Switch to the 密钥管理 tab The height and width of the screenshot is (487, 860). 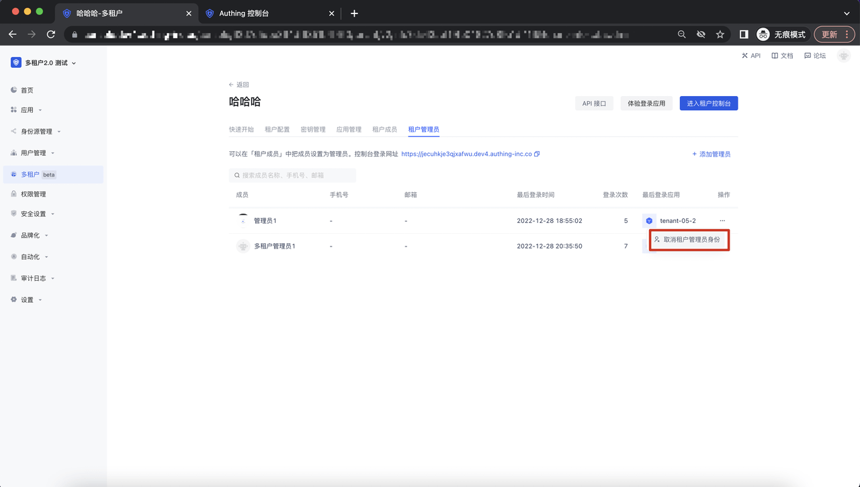[x=312, y=130]
